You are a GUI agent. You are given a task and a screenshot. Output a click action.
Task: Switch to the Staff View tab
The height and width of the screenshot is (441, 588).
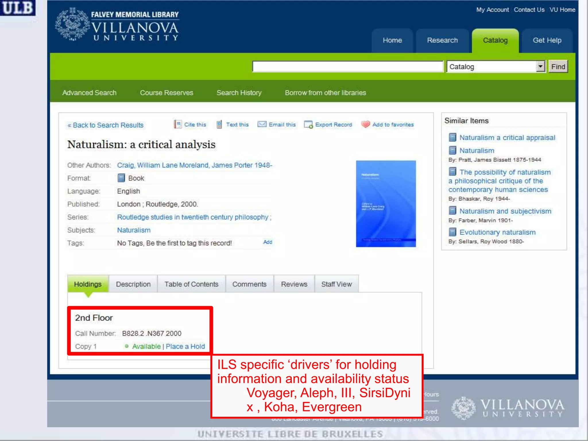[x=336, y=284]
